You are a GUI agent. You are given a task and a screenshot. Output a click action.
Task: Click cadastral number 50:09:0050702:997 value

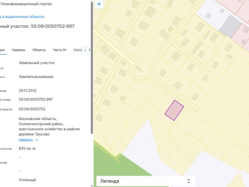click(x=36, y=99)
